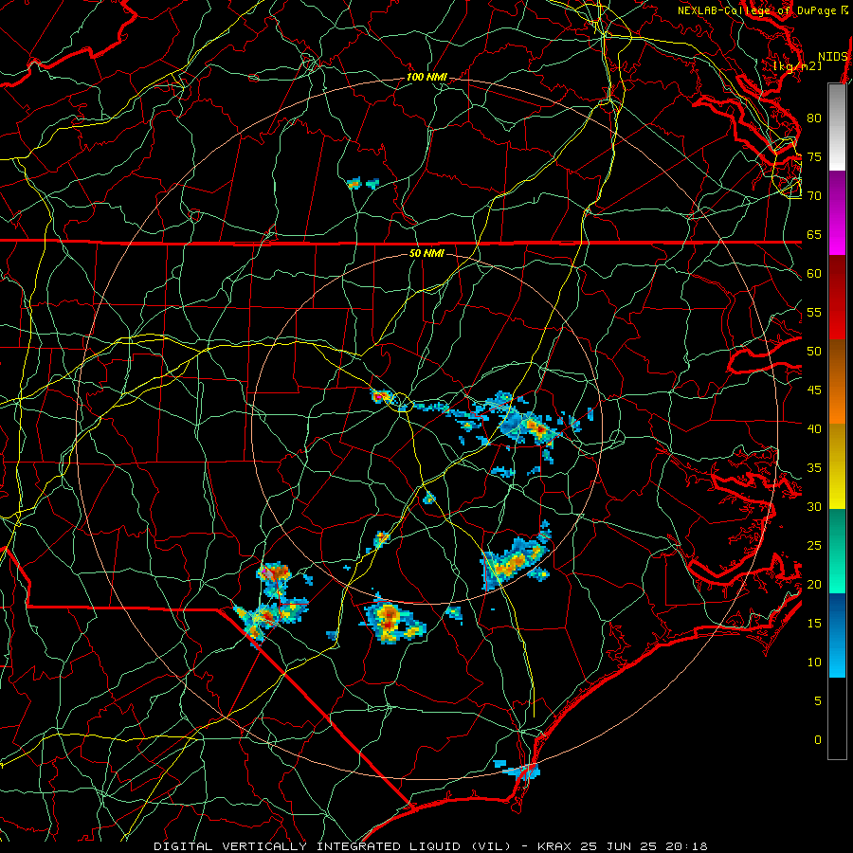Click the "100 NMI" range ring label
Image resolution: width=853 pixels, height=853 pixels.
[x=426, y=78]
